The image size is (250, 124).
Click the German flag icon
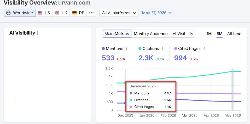tap(74, 13)
